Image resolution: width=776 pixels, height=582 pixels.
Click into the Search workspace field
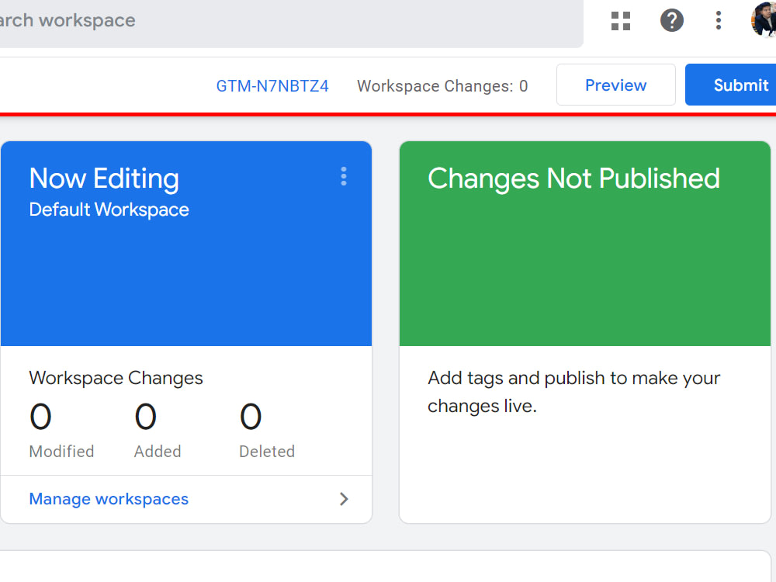pyautogui.click(x=291, y=22)
